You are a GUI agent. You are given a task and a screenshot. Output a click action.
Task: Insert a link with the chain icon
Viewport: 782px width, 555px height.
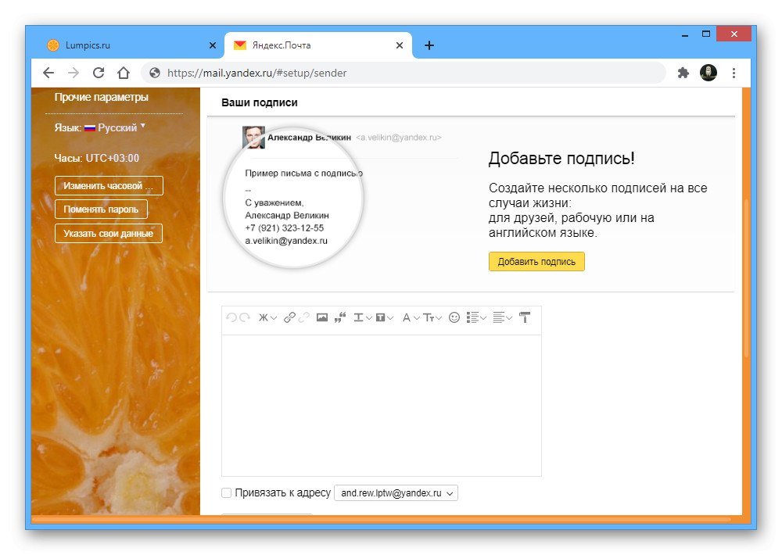[x=289, y=317]
